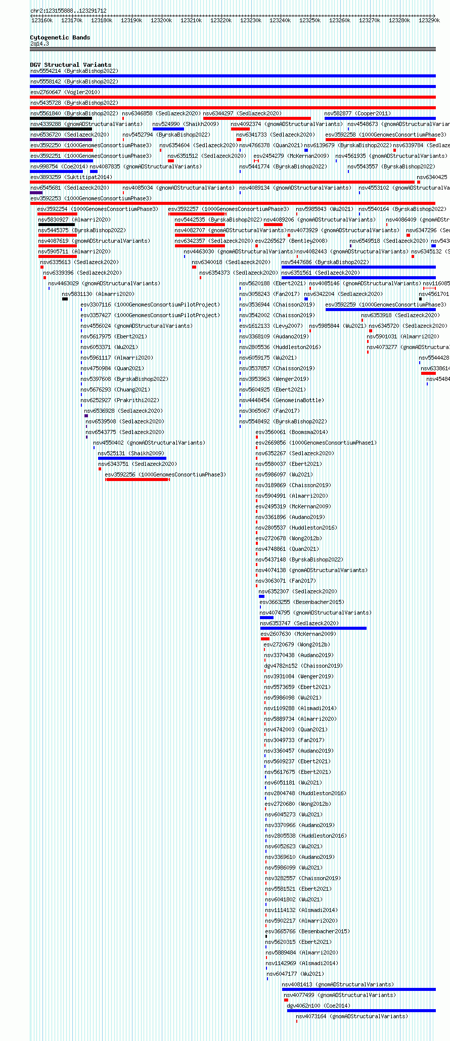This screenshot has width=450, height=1041.
Task: Click dgv4062n100 (Coe2014) label
Action: 318,1006
